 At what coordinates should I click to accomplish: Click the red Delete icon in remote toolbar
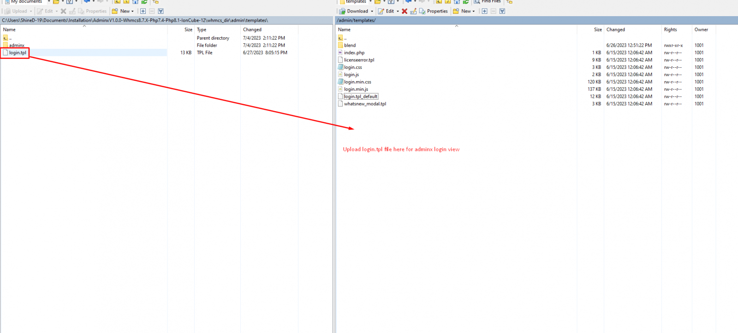405,11
